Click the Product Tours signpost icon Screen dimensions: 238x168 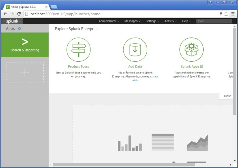pos(78,50)
